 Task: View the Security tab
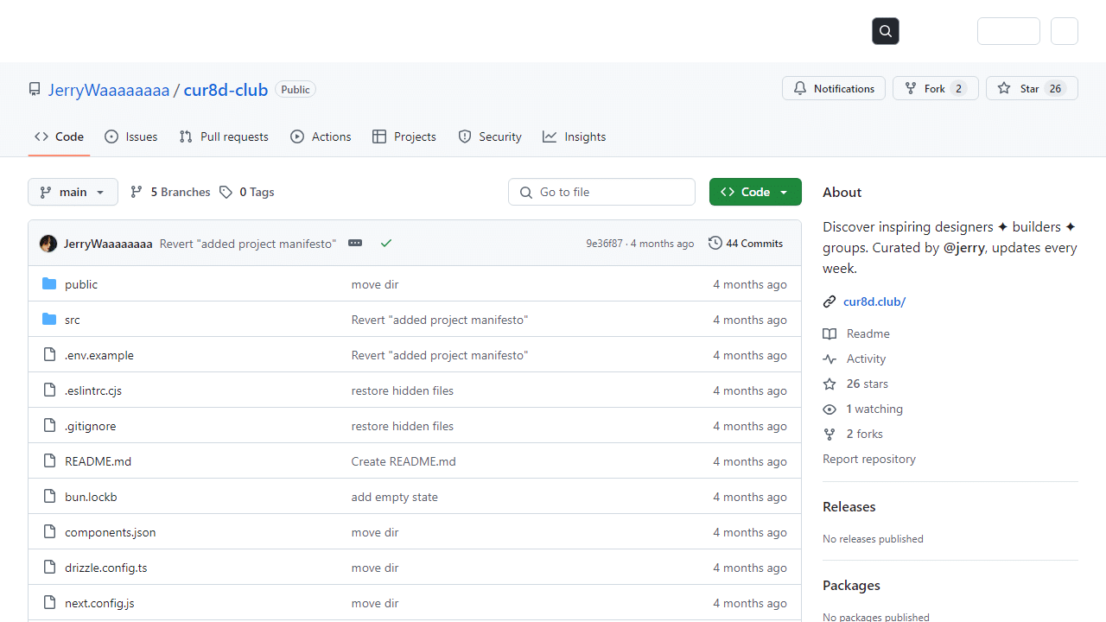pyautogui.click(x=490, y=136)
